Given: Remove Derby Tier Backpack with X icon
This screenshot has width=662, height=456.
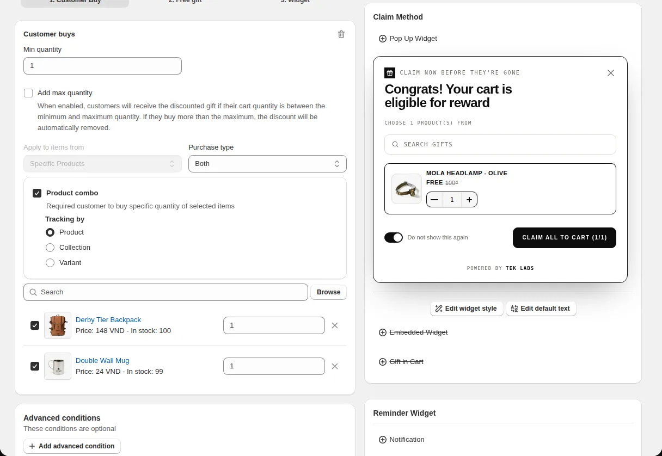Looking at the screenshot, I should click(x=335, y=325).
